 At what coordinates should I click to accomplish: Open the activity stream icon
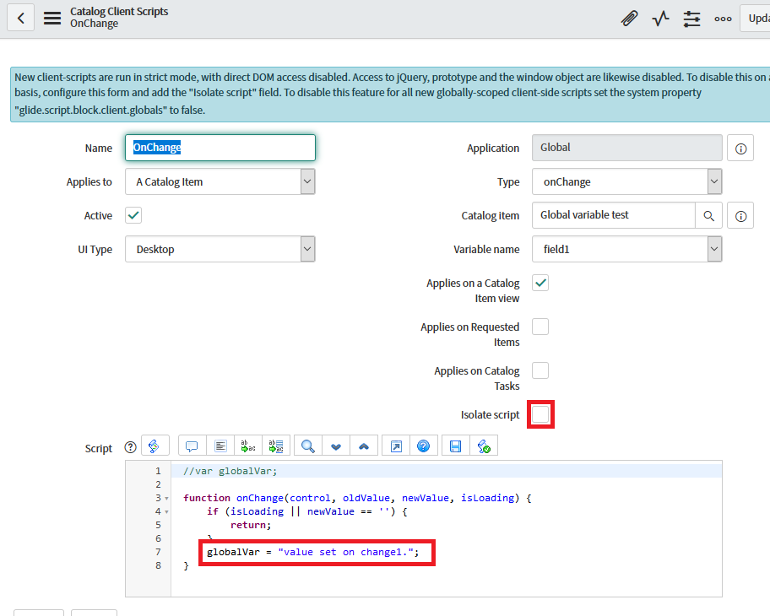pos(660,19)
